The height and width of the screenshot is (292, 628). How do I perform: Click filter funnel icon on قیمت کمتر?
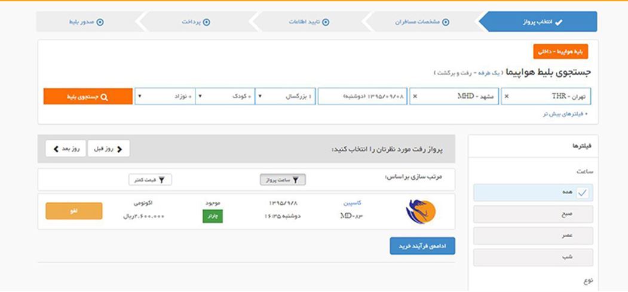tap(161, 180)
